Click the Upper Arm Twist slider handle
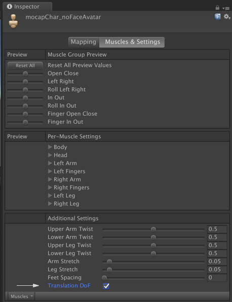The width and height of the screenshot is (232, 302). tap(153, 230)
